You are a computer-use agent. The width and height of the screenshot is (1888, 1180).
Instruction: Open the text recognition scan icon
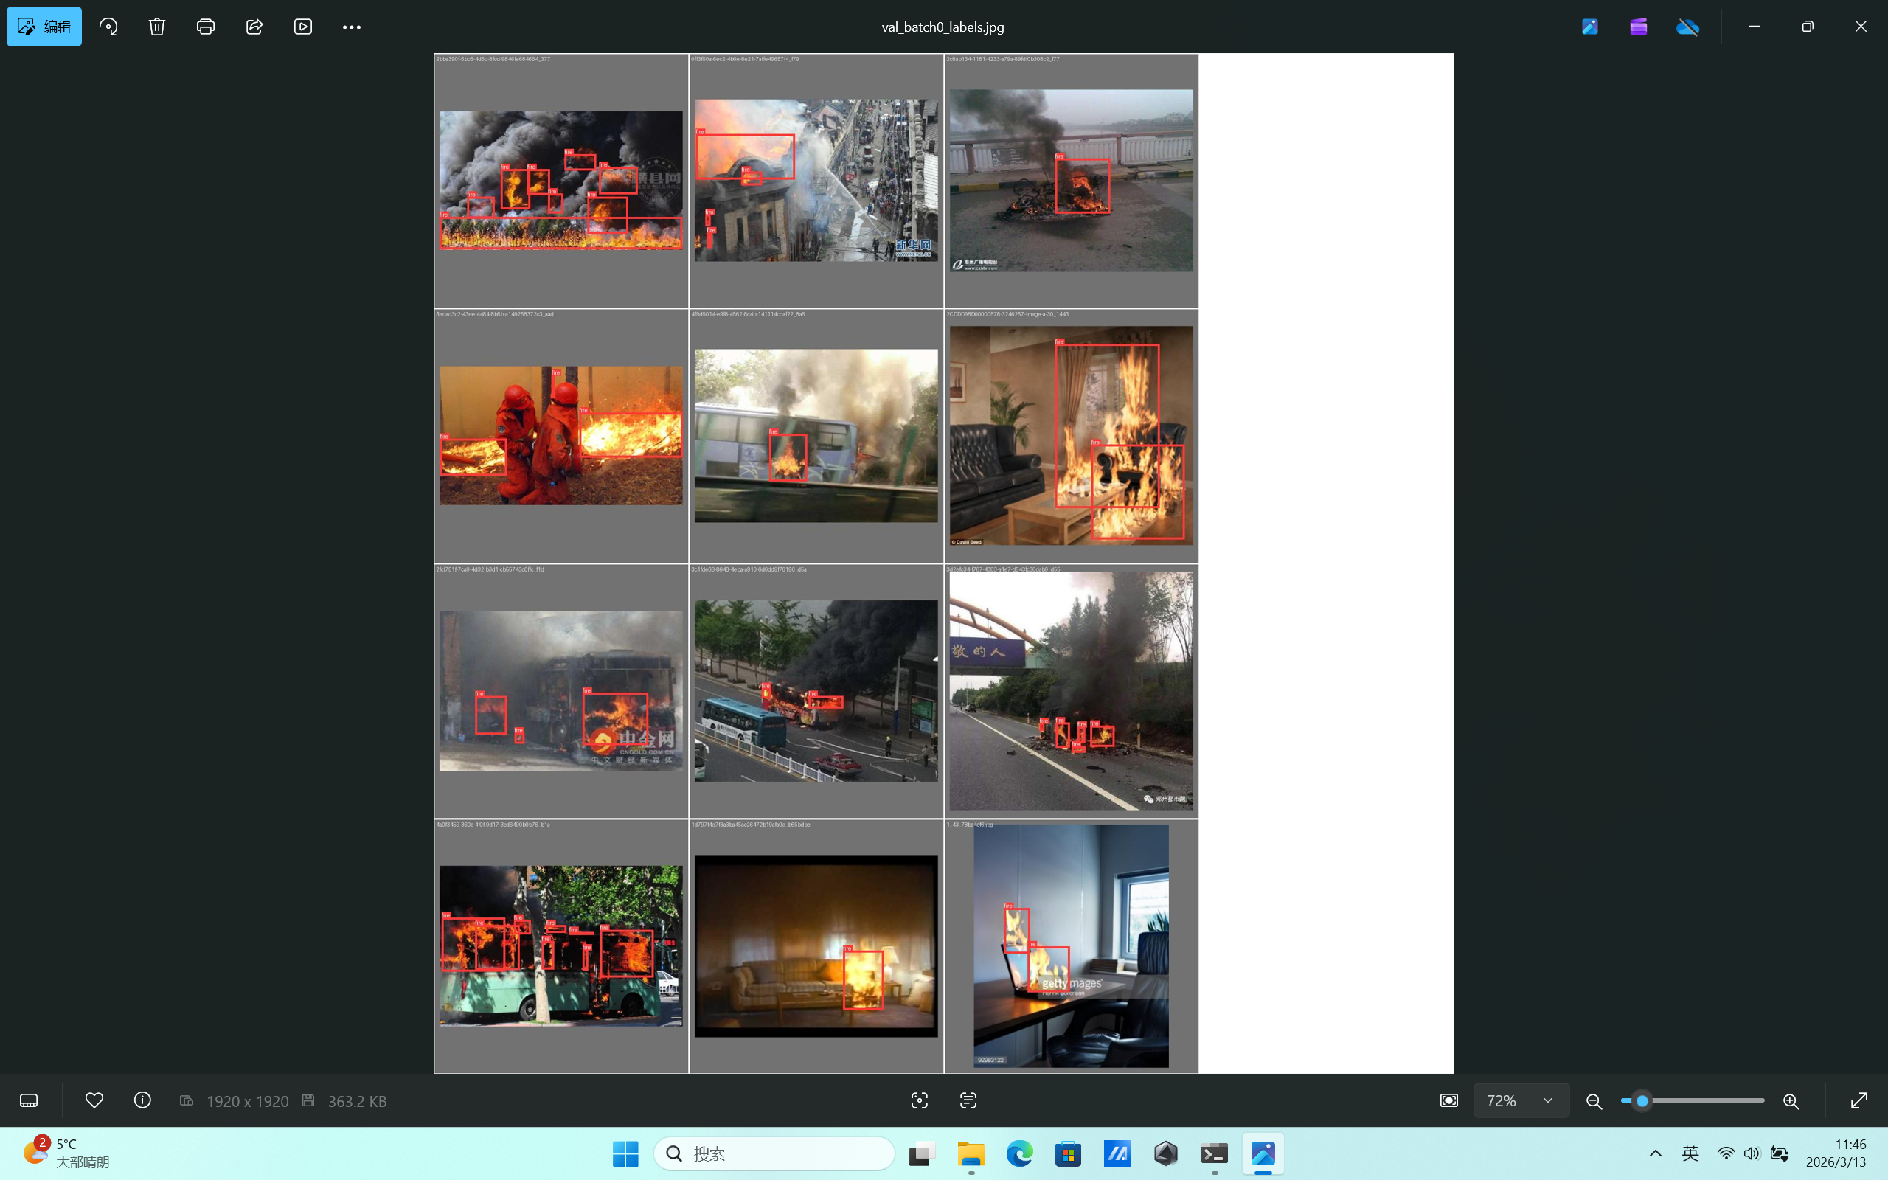pyautogui.click(x=968, y=1100)
